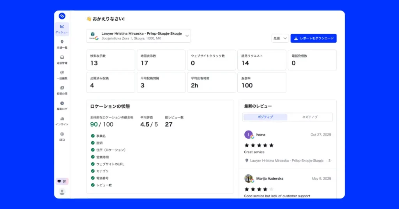Click the 返信率 stat card
Image resolution: width=399 pixels, height=209 pixels.
[262, 82]
